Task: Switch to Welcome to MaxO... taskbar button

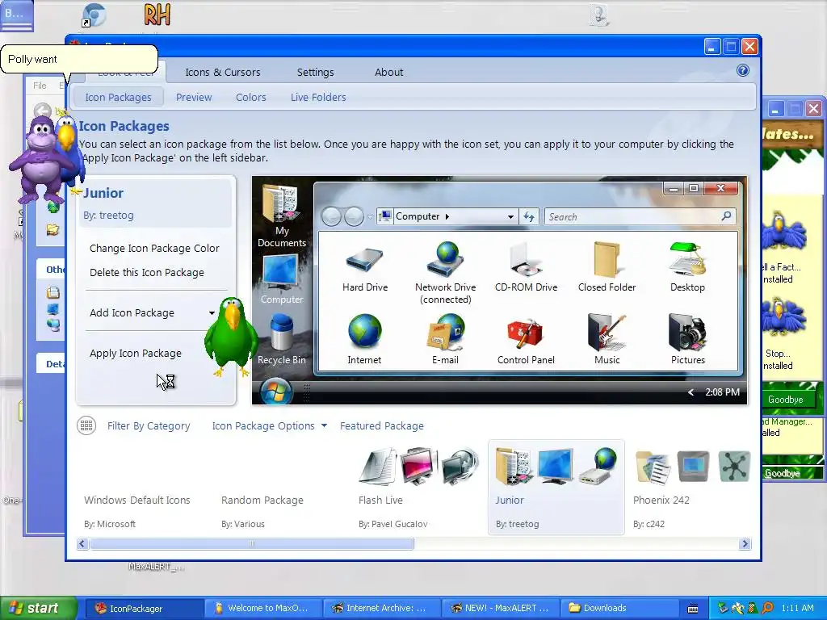Action: 262,609
